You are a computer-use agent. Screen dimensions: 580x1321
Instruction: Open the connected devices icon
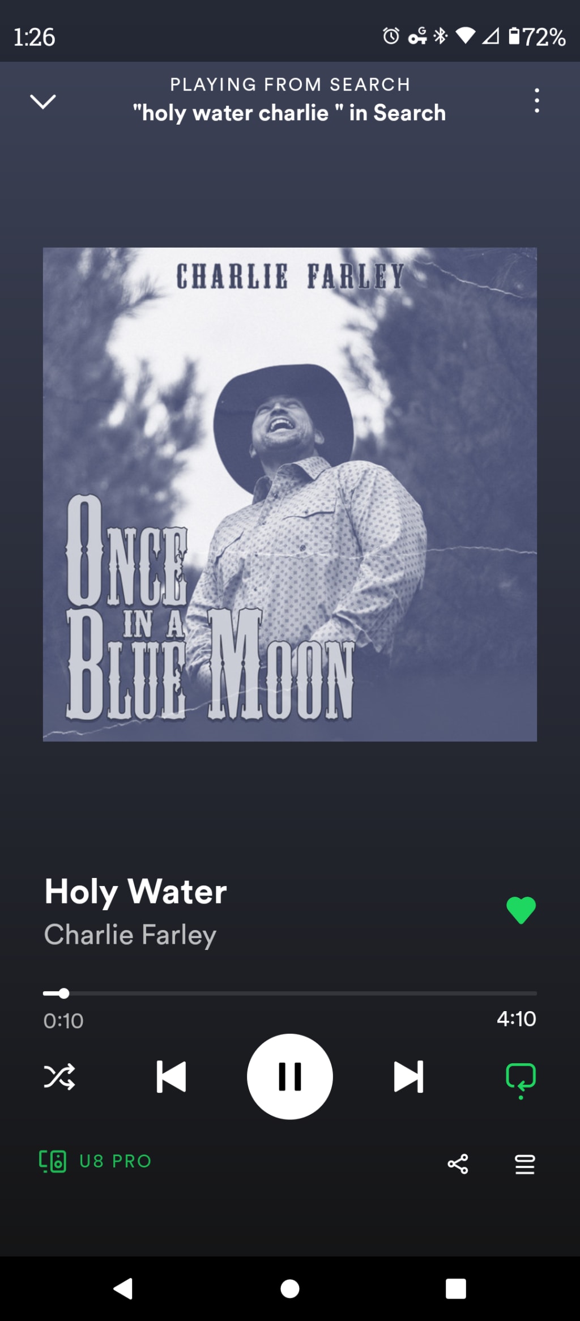click(x=53, y=1161)
